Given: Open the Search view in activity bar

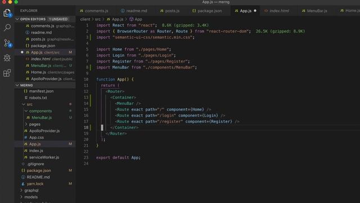Looking at the screenshot, I should click(x=7, y=28).
